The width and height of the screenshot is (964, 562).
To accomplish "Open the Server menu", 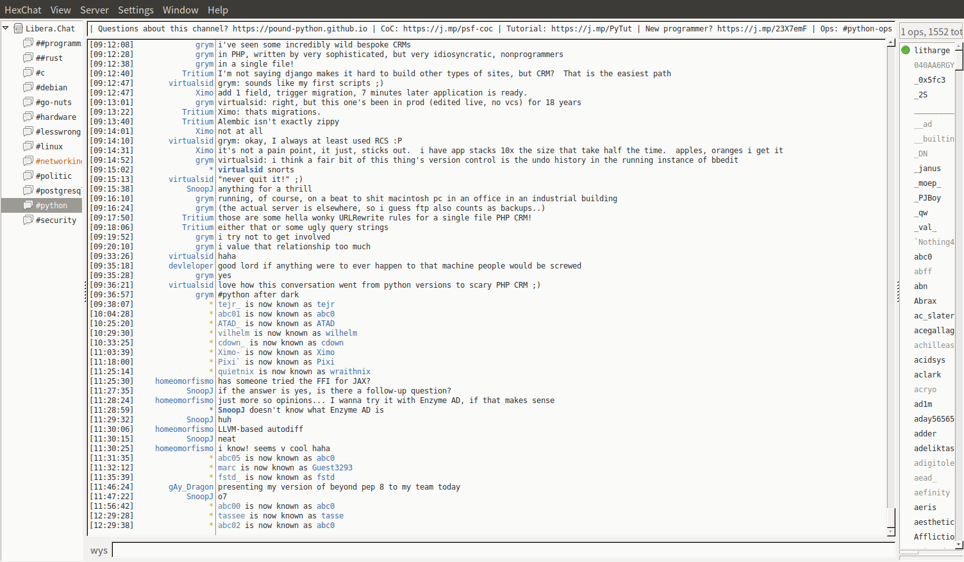I will click(x=94, y=10).
